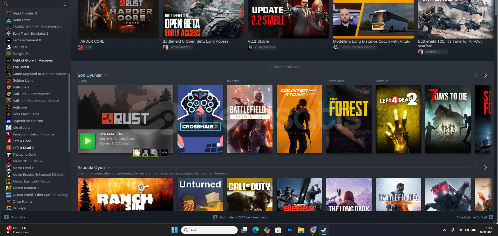Expand the Sıradaki Oyun shelf dropdown

[x=108, y=168]
